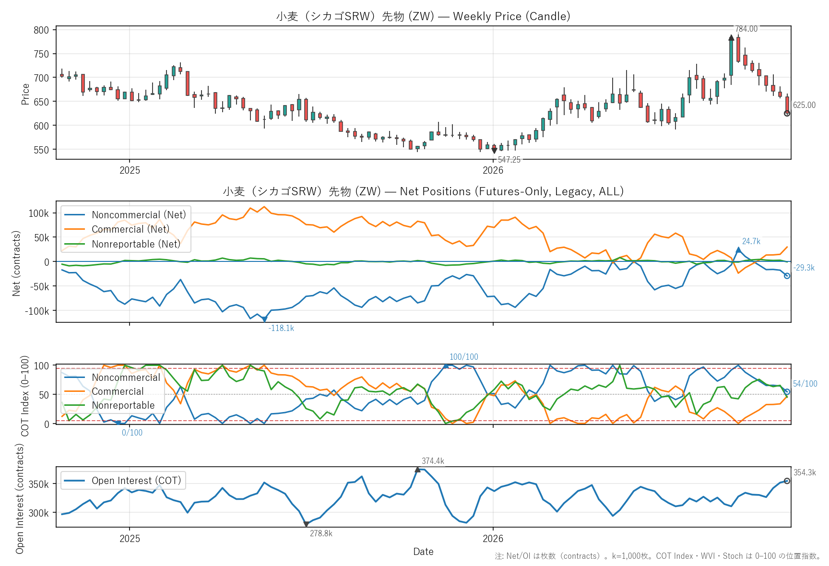The height and width of the screenshot is (566, 829).
Task: Click the 2026 tick on the price chart
Action: pos(493,170)
